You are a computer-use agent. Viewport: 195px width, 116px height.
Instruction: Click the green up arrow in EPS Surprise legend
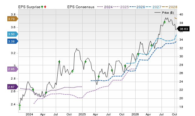(42, 7)
